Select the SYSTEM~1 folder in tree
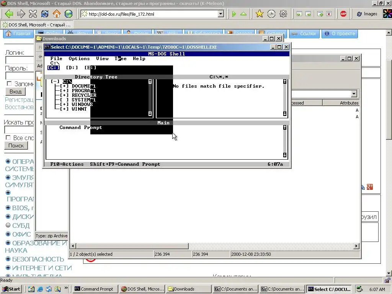Viewport: 392px width, 294px height. click(84, 100)
